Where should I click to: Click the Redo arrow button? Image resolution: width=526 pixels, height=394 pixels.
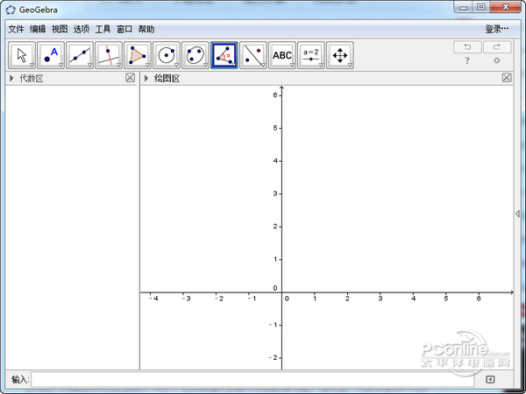click(x=497, y=47)
